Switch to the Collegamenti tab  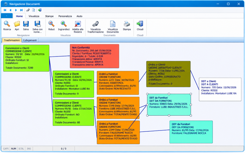[30, 40]
